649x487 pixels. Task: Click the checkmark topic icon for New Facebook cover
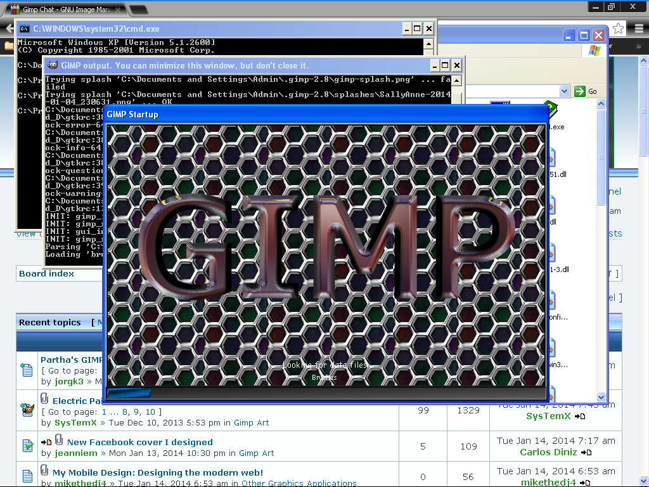[27, 446]
